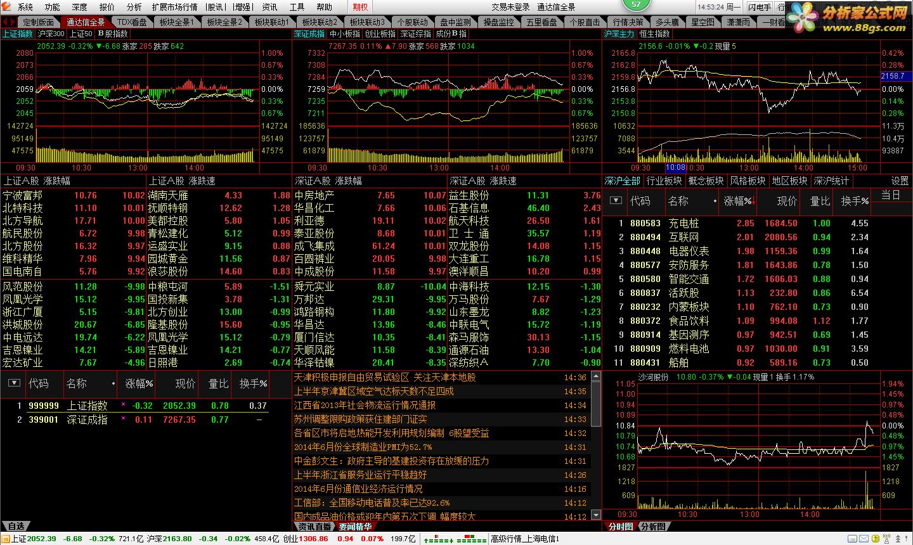Open news 苏州调整限购政策获住建部门证实
This screenshot has width=913, height=545.
click(360, 419)
